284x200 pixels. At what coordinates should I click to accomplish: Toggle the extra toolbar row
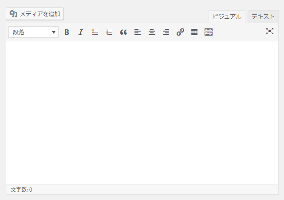tap(209, 32)
